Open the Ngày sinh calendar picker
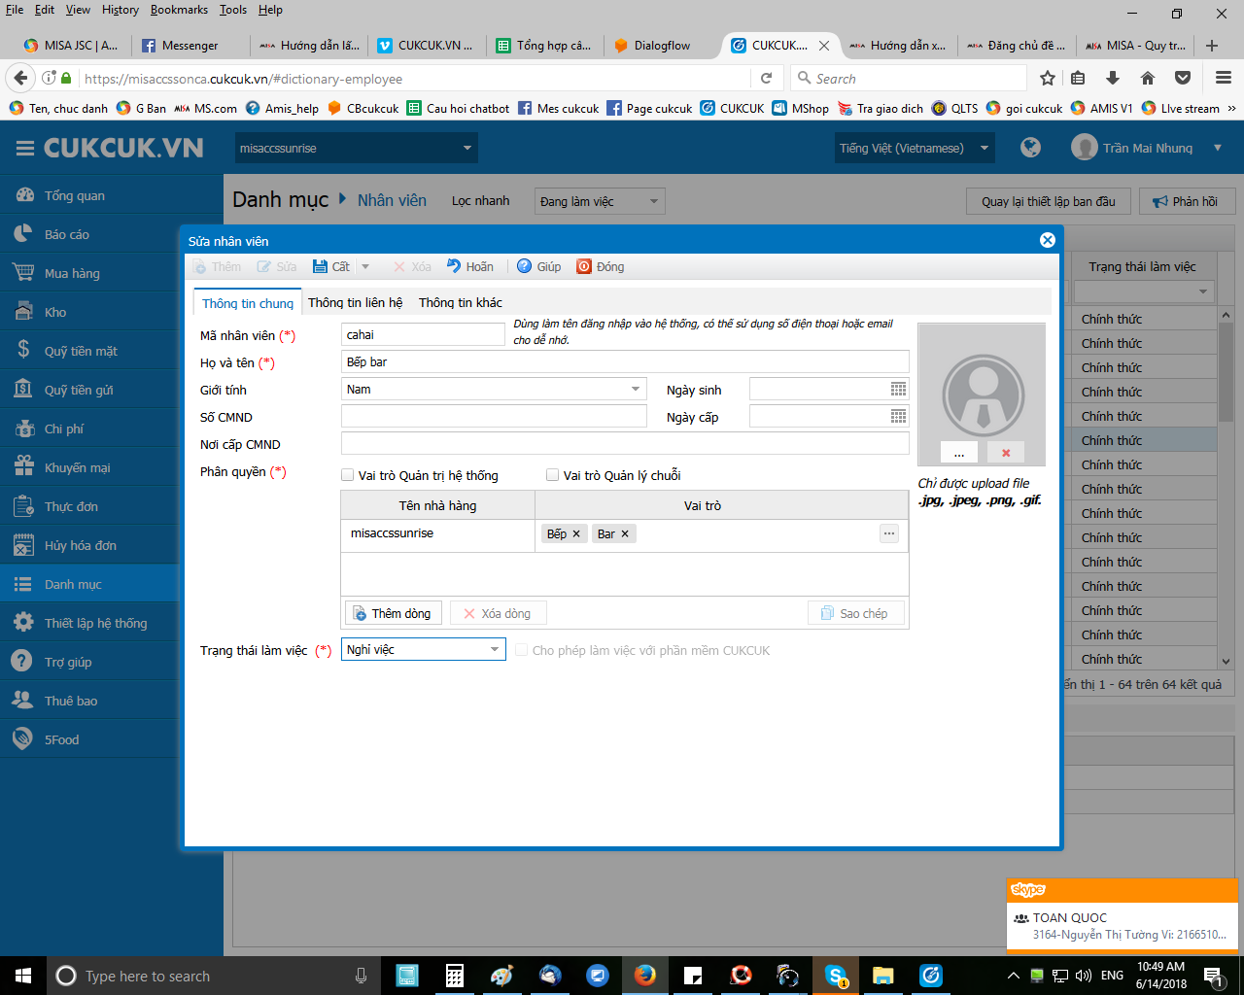Screen dimensions: 1244x995 point(898,390)
